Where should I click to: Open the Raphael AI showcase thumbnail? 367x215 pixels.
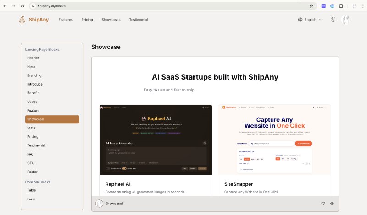[156, 140]
